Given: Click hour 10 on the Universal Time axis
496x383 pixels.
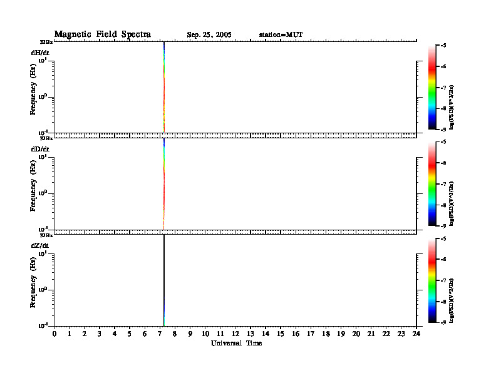Looking at the screenshot, I should point(205,334).
